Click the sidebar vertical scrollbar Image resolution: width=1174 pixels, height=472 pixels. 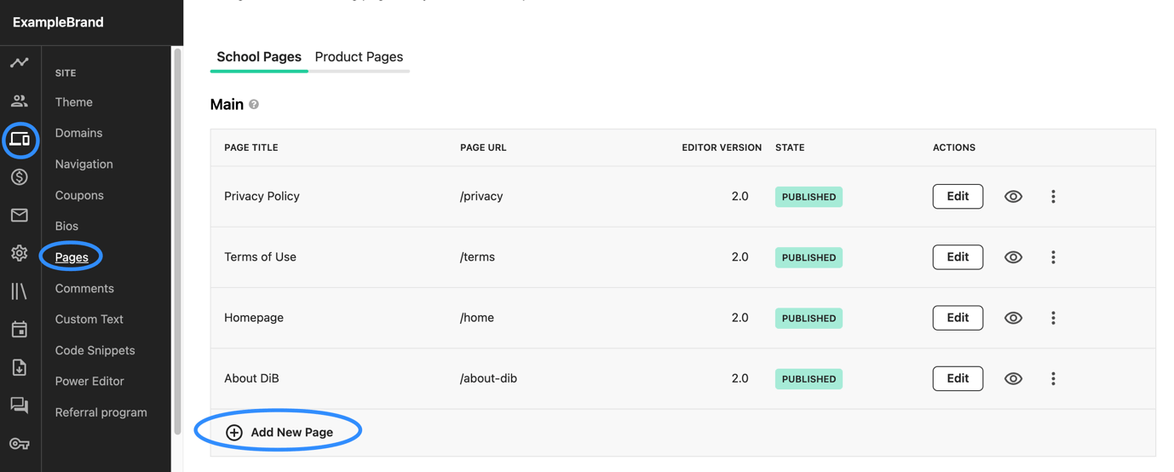pos(177,241)
